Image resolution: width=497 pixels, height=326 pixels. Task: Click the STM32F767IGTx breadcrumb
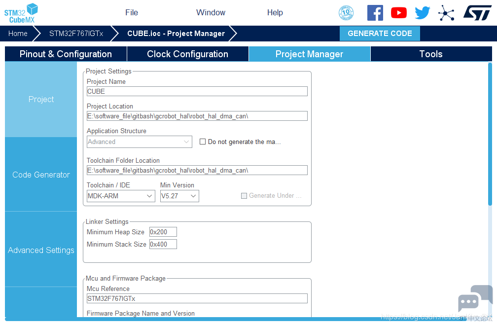76,34
